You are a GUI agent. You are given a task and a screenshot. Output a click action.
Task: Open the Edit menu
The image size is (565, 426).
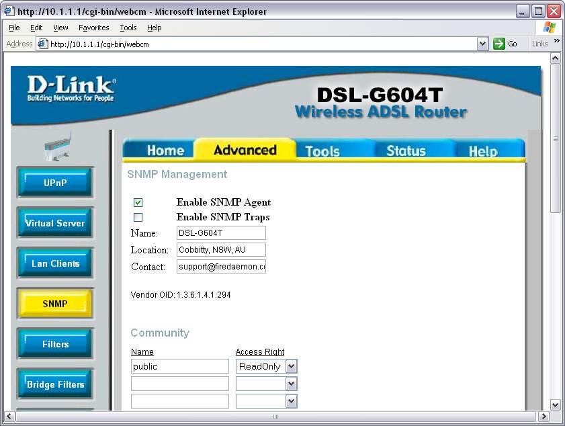tap(36, 28)
